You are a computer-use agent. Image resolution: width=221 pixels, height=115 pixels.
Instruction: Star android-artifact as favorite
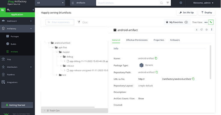click(x=207, y=29)
